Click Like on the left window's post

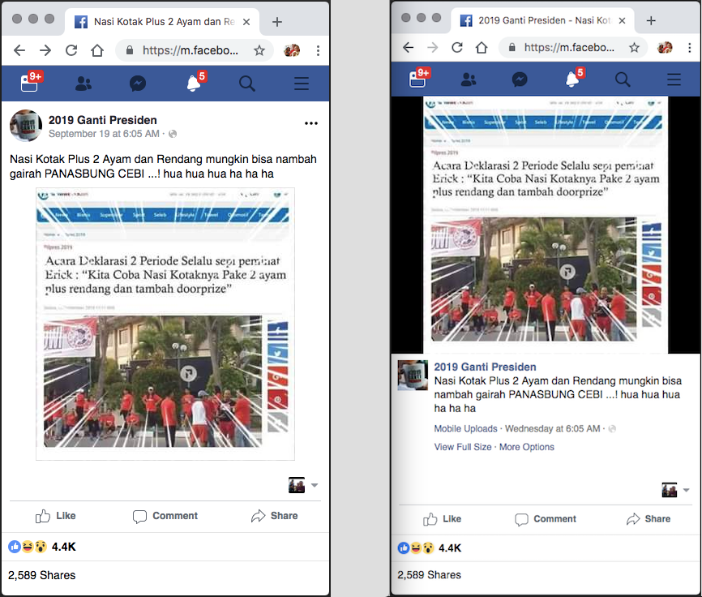[56, 516]
